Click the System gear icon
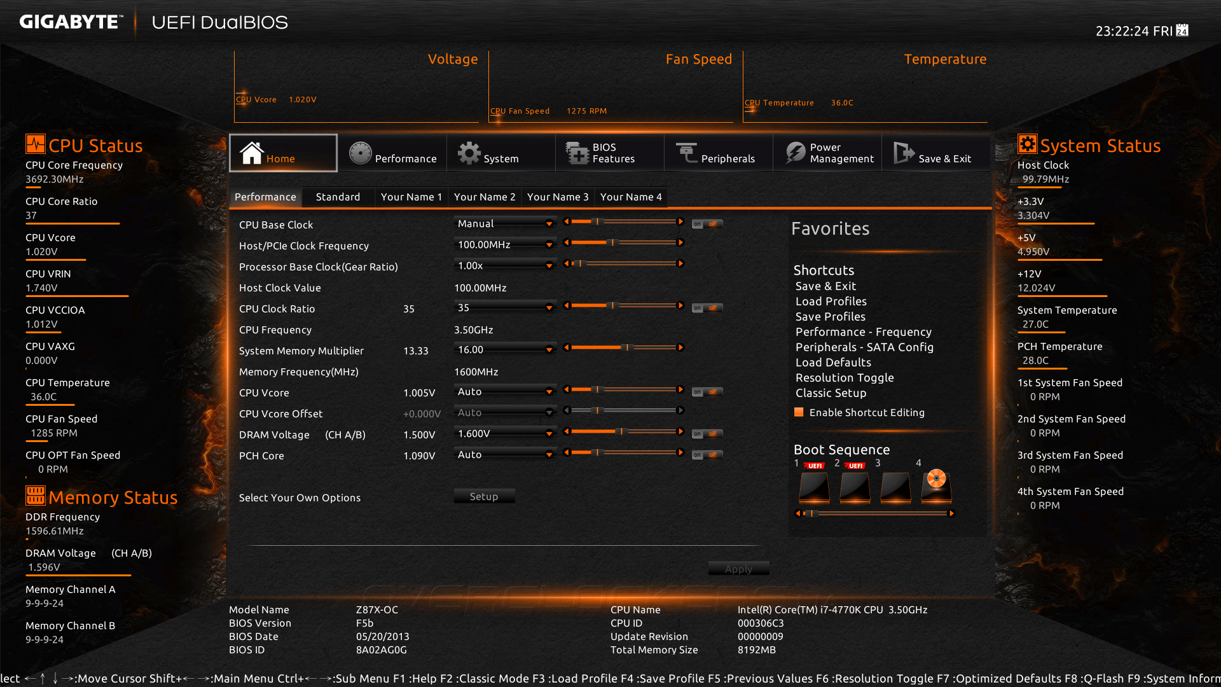 [x=469, y=153]
